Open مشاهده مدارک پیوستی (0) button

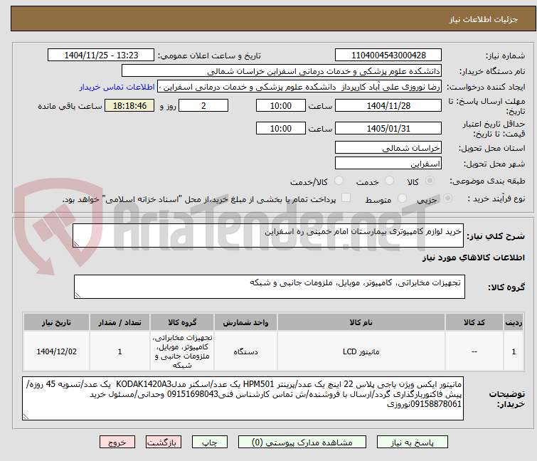302,443
